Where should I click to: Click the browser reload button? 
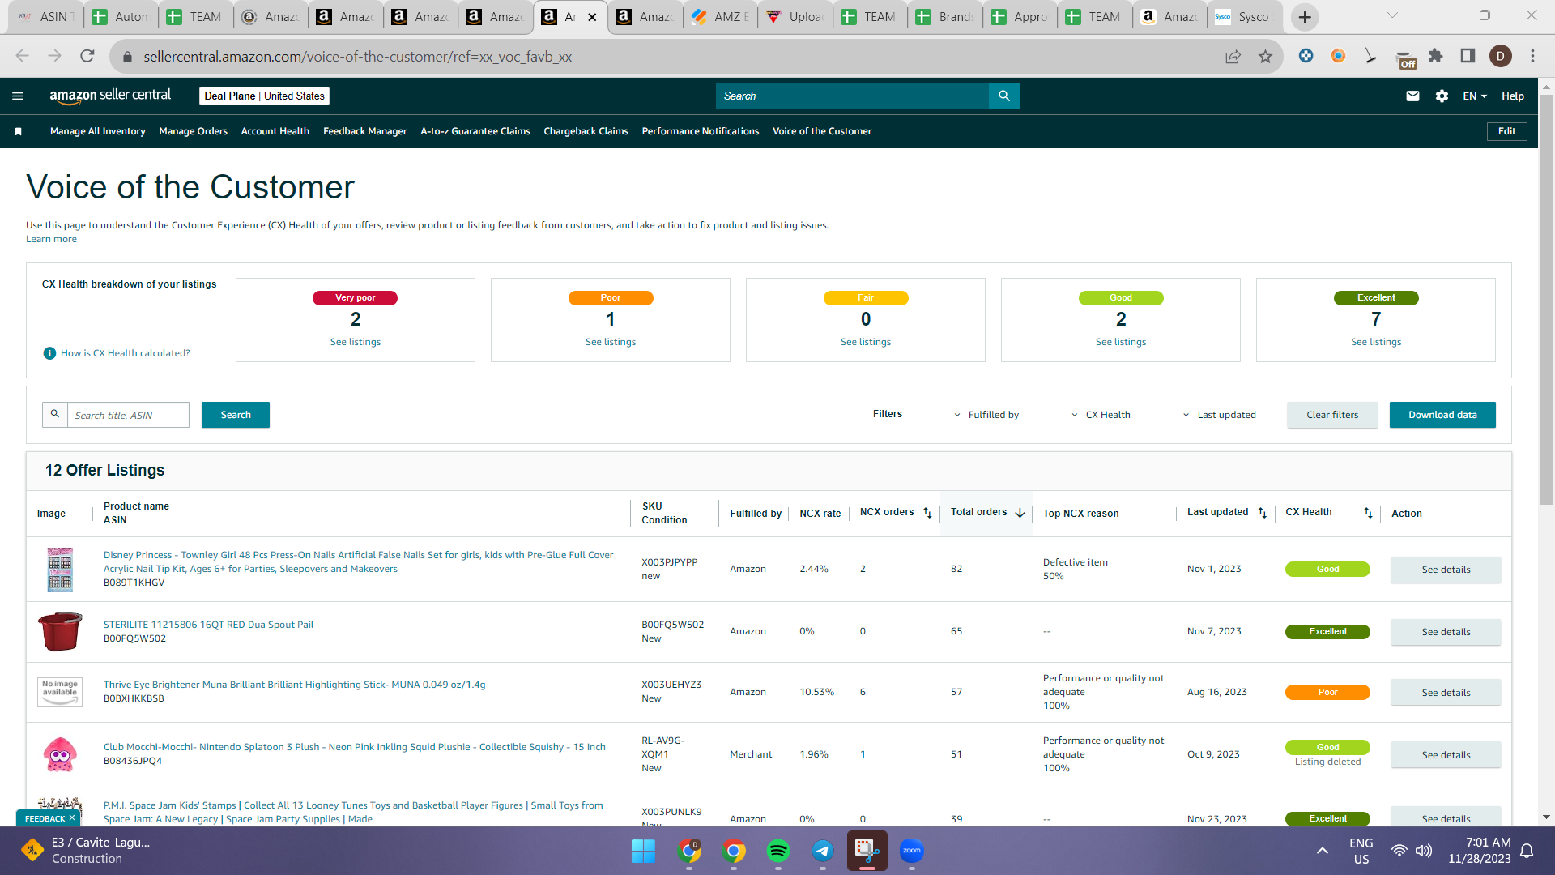point(87,56)
